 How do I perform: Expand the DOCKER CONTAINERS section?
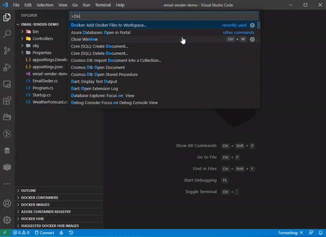40,197
